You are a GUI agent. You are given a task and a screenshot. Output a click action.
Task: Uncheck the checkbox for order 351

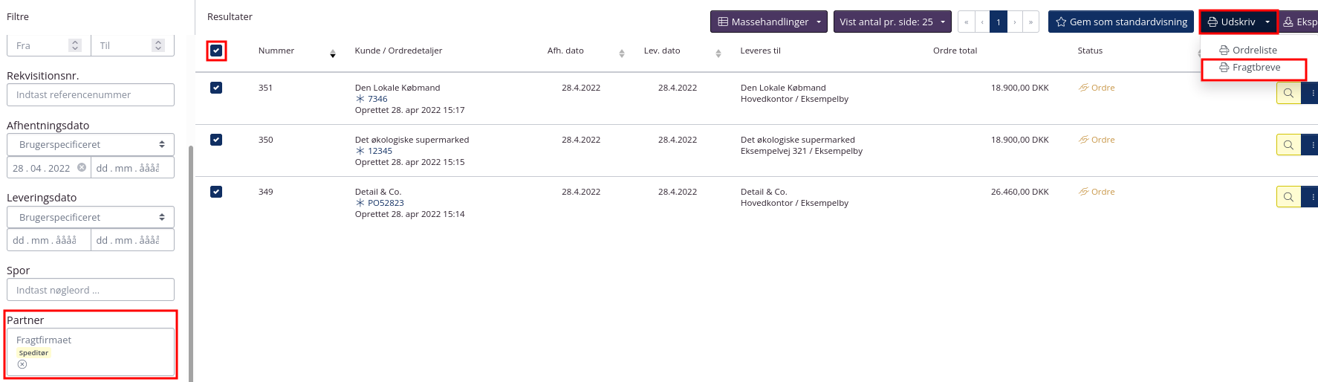pyautogui.click(x=216, y=88)
